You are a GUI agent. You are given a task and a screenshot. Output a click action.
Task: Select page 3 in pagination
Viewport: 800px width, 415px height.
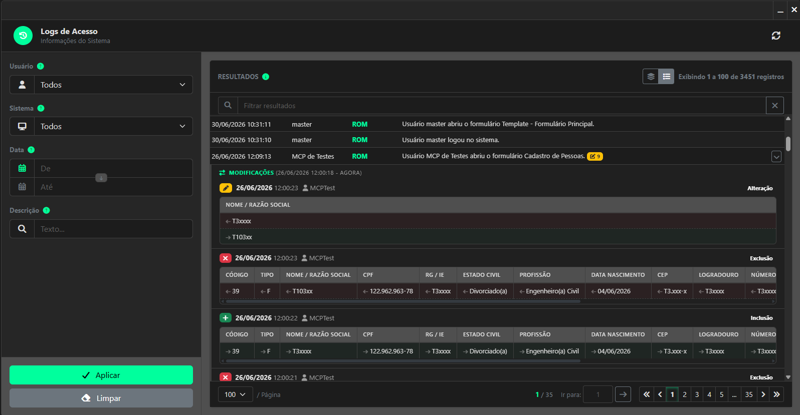point(697,394)
